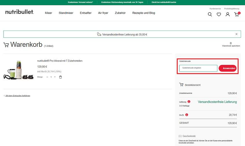Click the Zwischensumme label
The width and height of the screenshot is (245, 146).
tap(186, 93)
